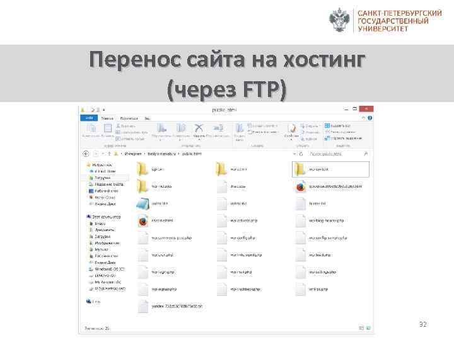Select Документы in navigation pane
454x340 pixels.
coord(102,230)
